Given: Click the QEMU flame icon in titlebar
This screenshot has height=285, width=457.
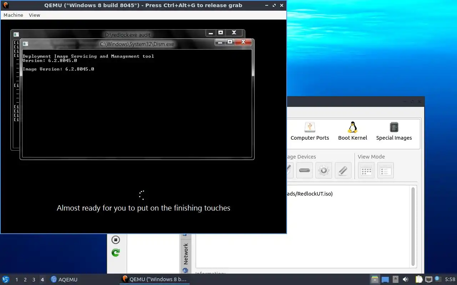Looking at the screenshot, I should pos(5,5).
